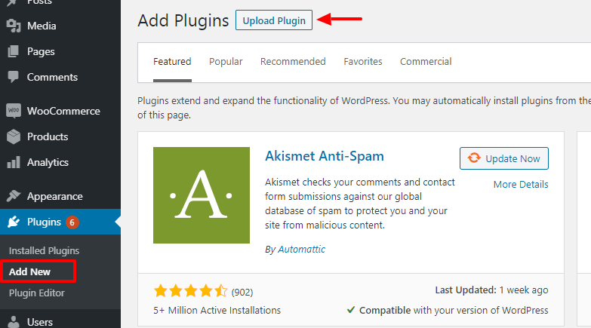Image resolution: width=591 pixels, height=328 pixels.
Task: Click the Plugins plug icon
Action: click(x=14, y=222)
